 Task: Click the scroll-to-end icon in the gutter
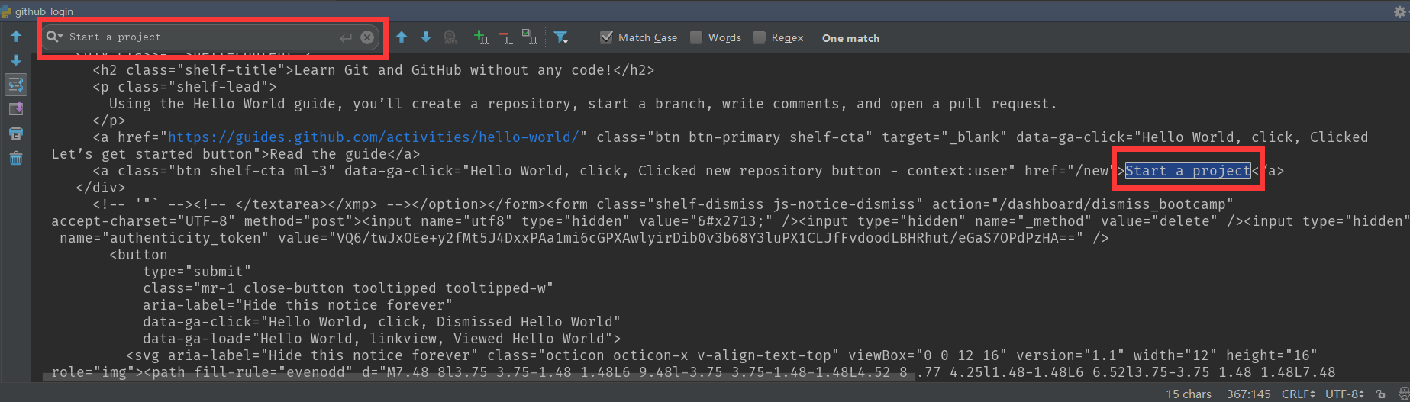pyautogui.click(x=16, y=109)
